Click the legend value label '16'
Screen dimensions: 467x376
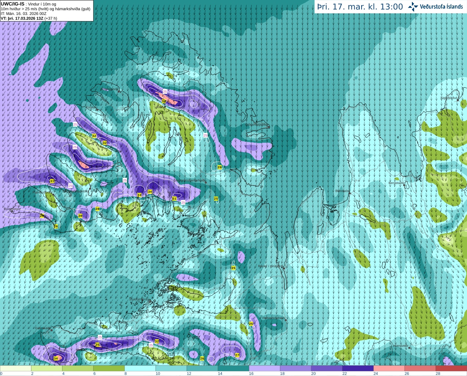(x=251, y=373)
